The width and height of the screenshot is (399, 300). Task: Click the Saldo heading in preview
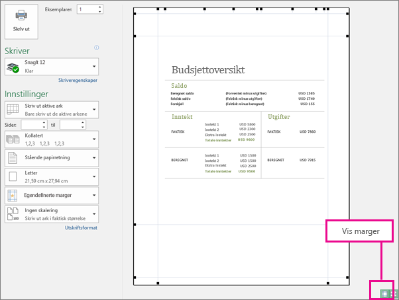pos(179,86)
